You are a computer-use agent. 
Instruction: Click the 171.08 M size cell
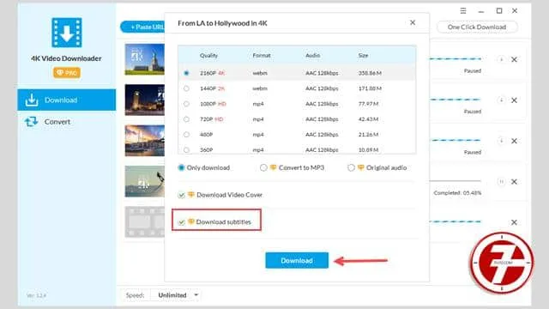pyautogui.click(x=370, y=88)
